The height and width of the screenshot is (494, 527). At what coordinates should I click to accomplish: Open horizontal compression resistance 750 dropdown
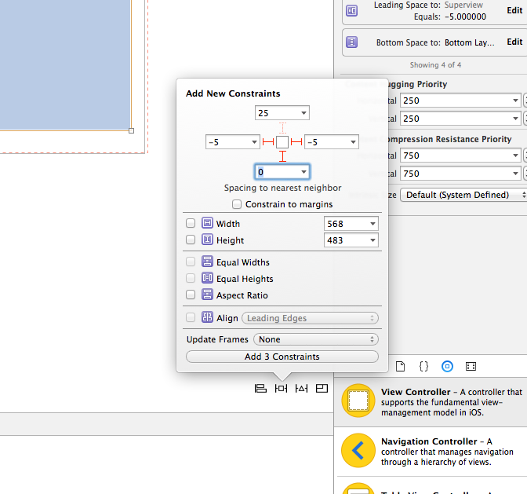coord(515,156)
